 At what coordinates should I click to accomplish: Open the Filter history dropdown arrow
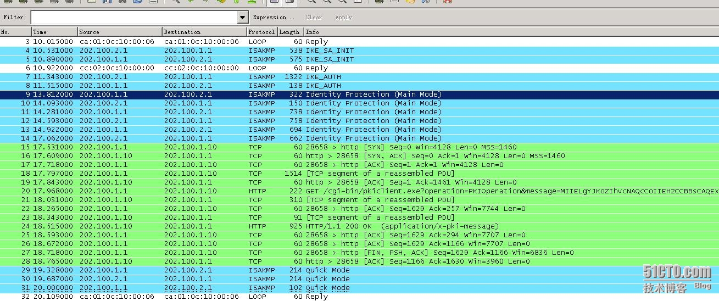[243, 18]
